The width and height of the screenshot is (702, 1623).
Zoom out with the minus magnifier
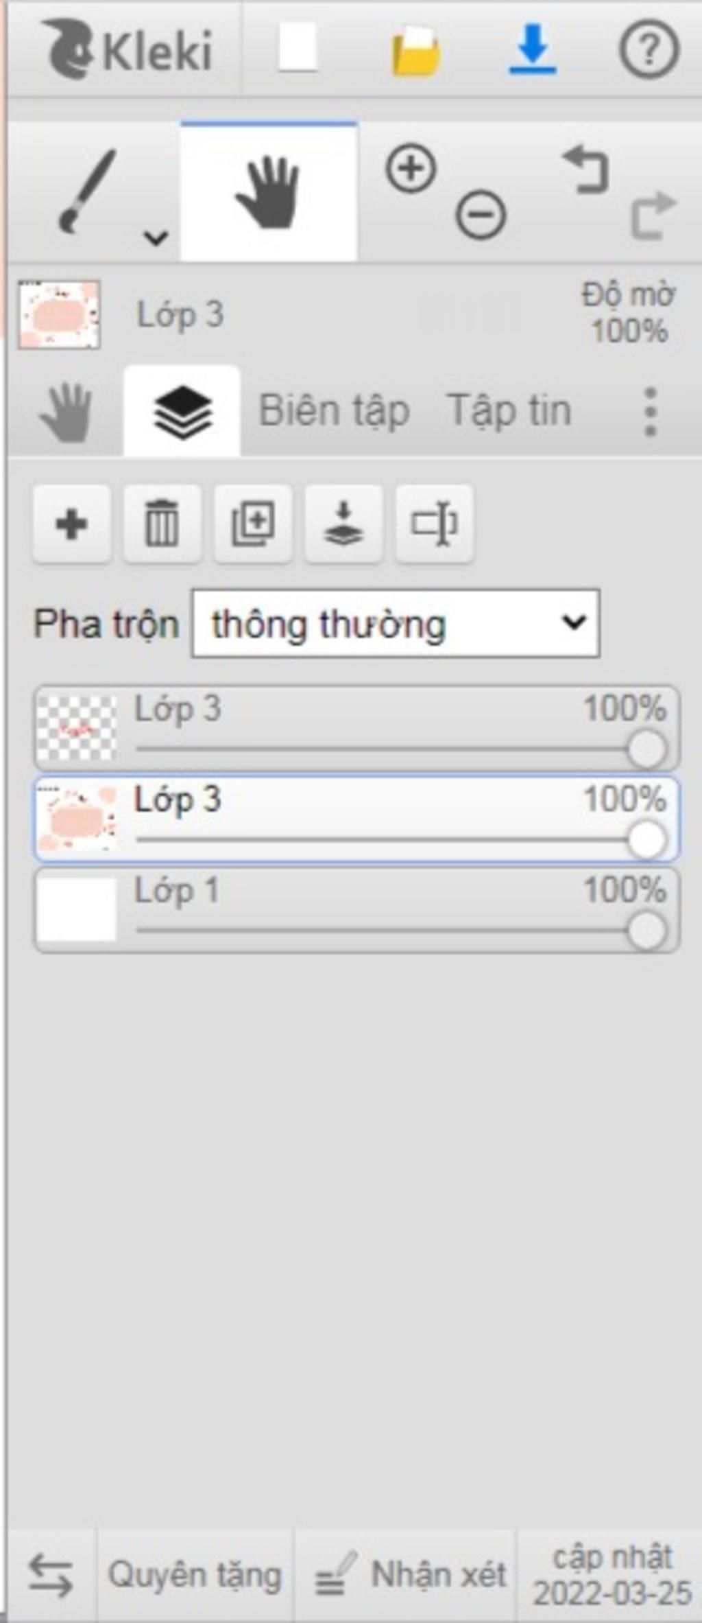point(481,215)
